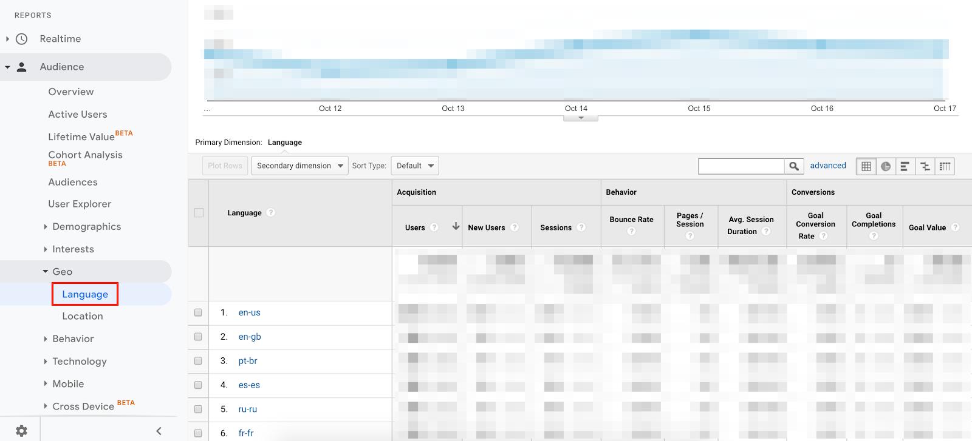Click the Plot Rows button
This screenshot has height=441, width=972.
[225, 166]
